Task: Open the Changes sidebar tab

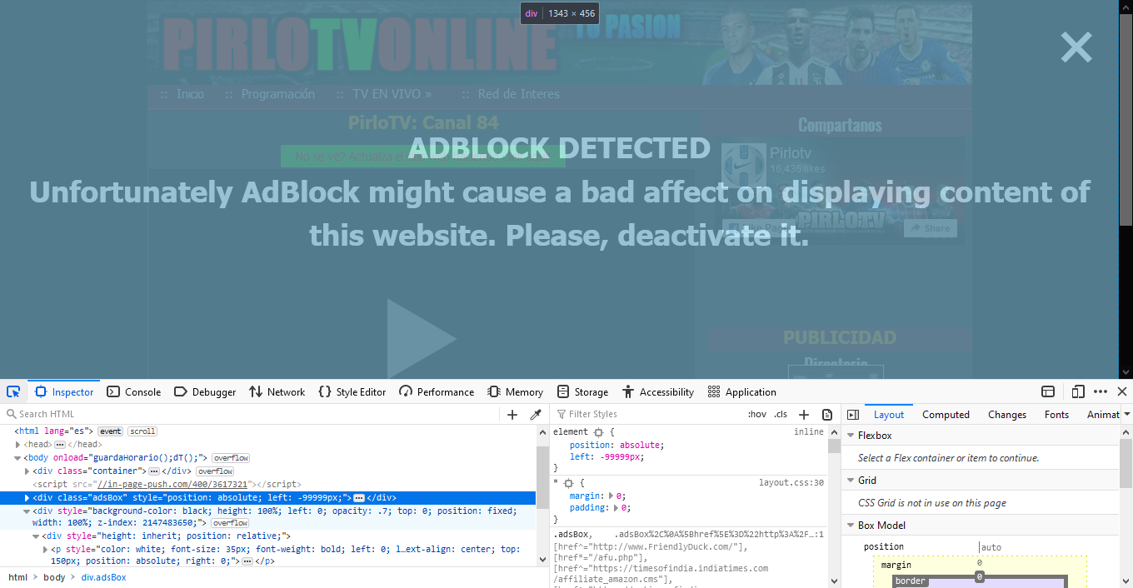Action: [1007, 414]
